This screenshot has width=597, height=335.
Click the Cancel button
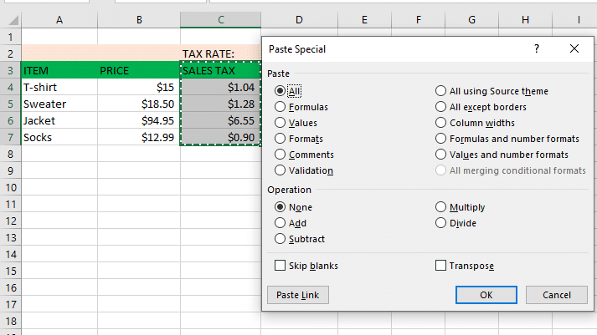[556, 295]
